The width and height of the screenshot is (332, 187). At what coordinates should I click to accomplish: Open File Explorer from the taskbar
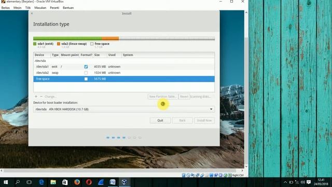(x=53, y=182)
